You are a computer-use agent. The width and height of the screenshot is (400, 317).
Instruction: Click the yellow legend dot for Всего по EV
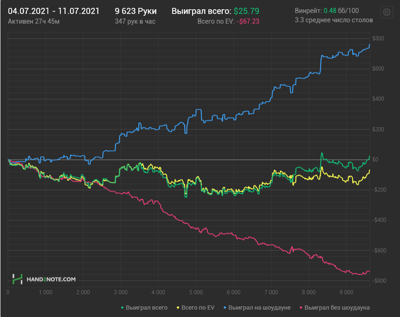pos(178,308)
